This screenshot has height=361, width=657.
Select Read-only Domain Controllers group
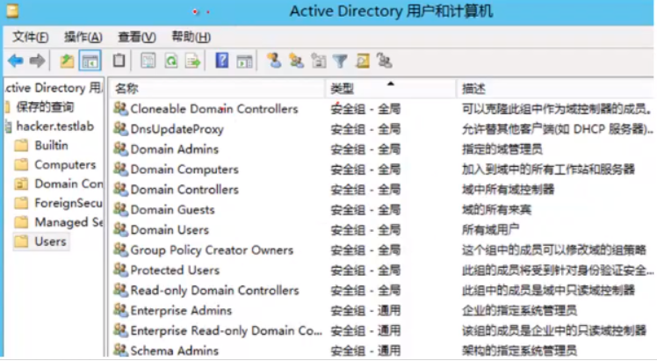click(214, 290)
